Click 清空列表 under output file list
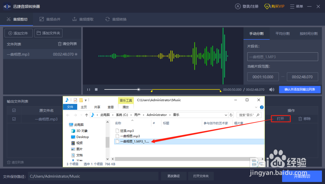This screenshot has width=325, height=184. [x=16, y=162]
